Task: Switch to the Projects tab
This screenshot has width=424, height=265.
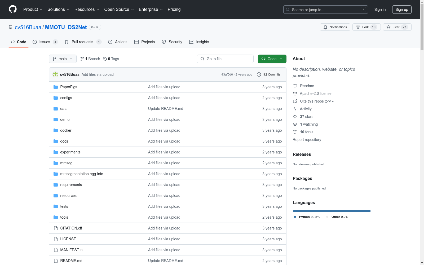Action: coord(145,42)
